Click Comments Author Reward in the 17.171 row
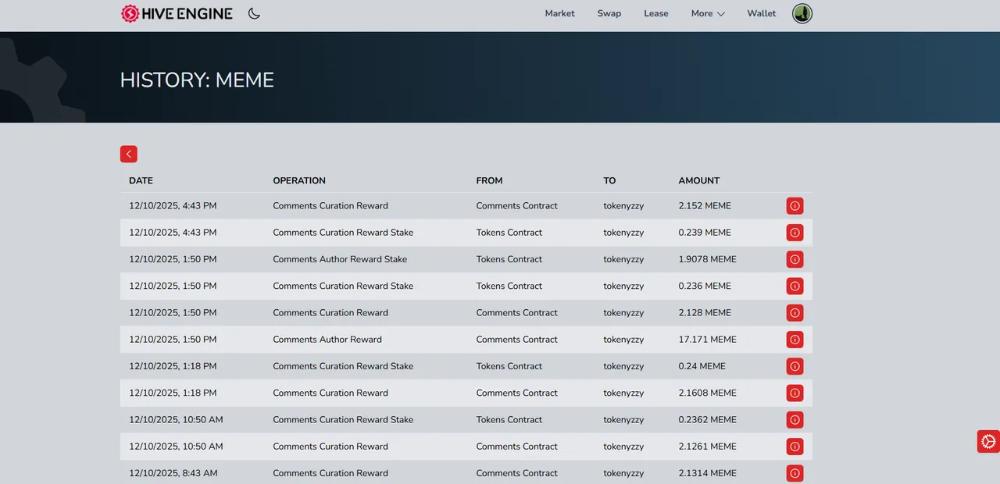 coord(327,340)
